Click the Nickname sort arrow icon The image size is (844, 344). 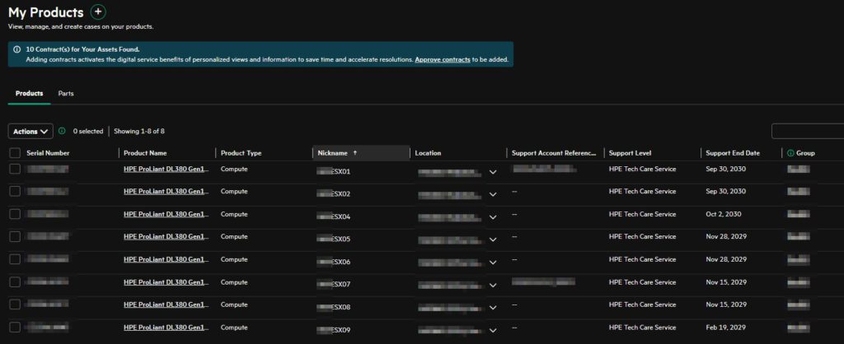[355, 153]
